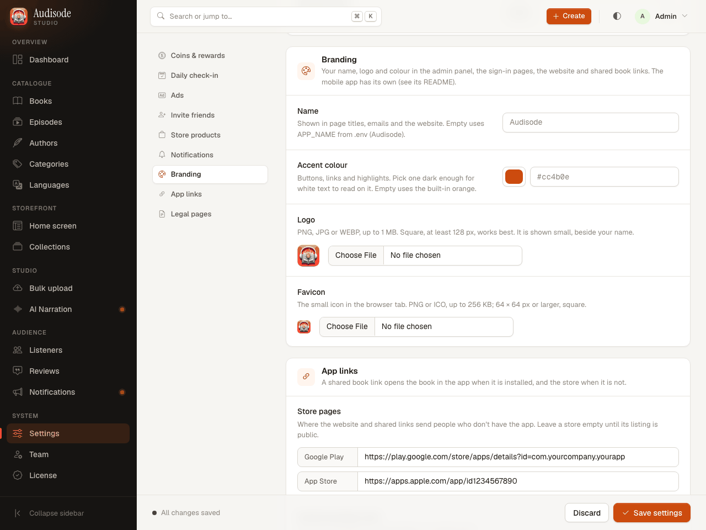Screen dimensions: 706x530
Task: Click the Reviews quote bubble icon
Action: 18,371
